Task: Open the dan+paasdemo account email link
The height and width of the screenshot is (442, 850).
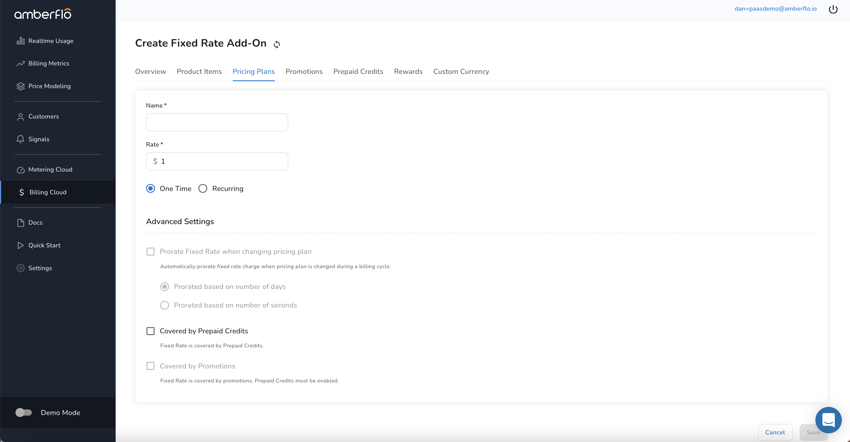Action: (x=775, y=9)
